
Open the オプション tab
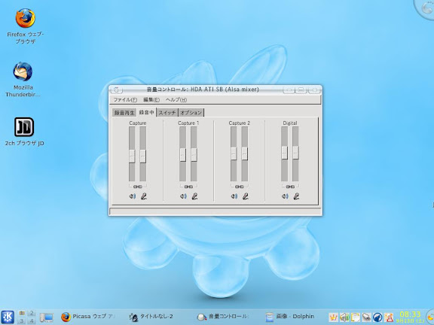(x=191, y=113)
